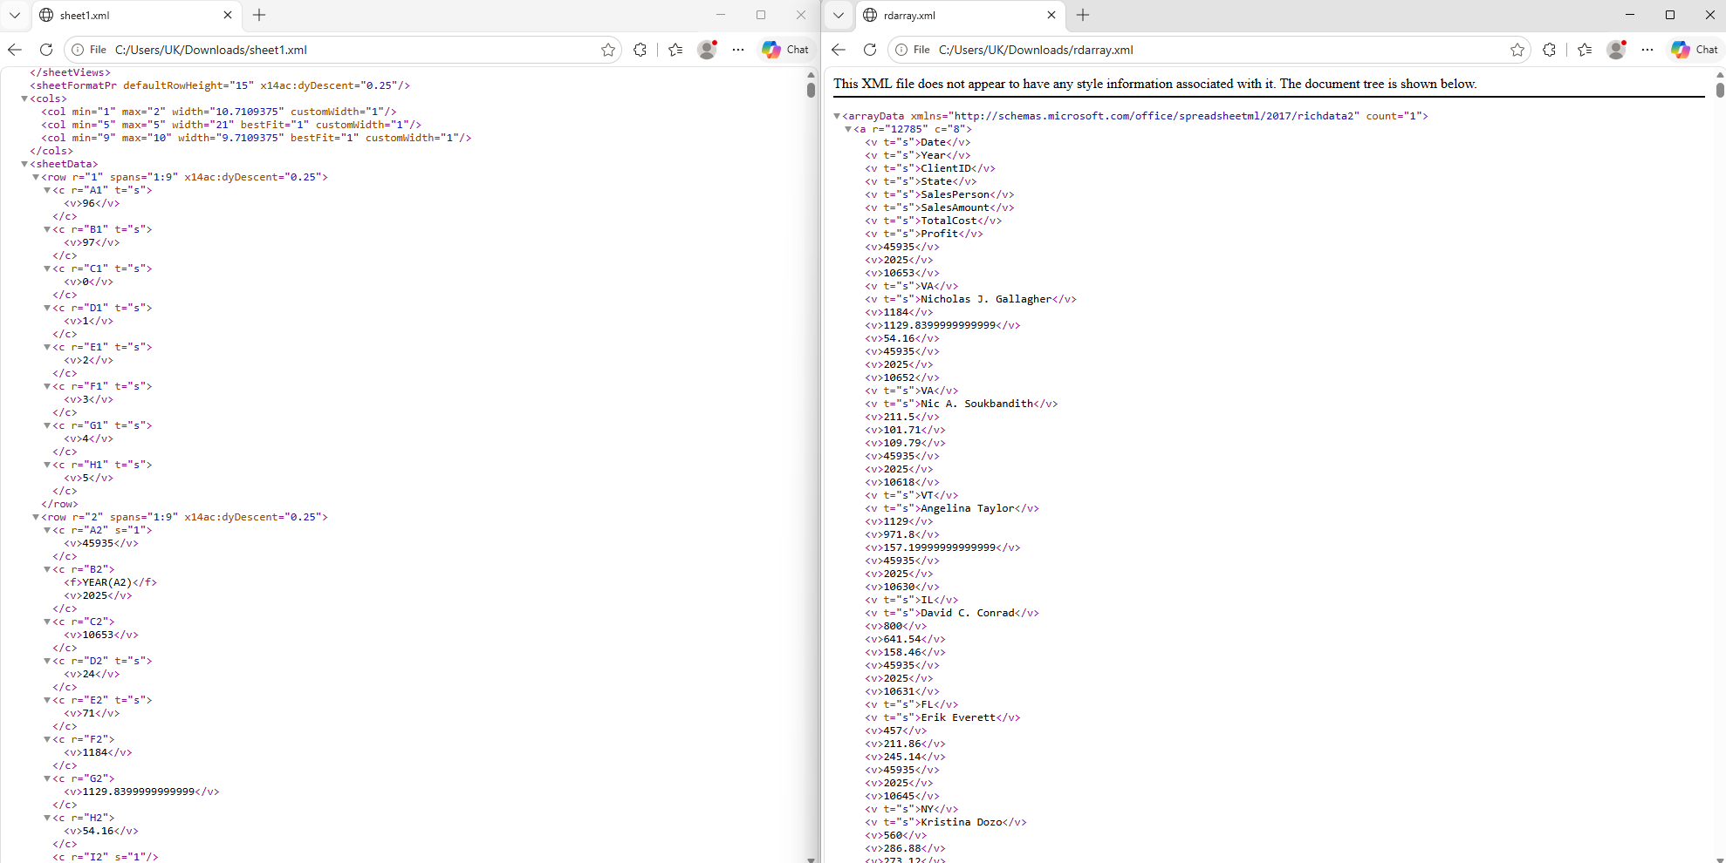Reload the sheet1.xml page
The height and width of the screenshot is (863, 1726).
(46, 50)
